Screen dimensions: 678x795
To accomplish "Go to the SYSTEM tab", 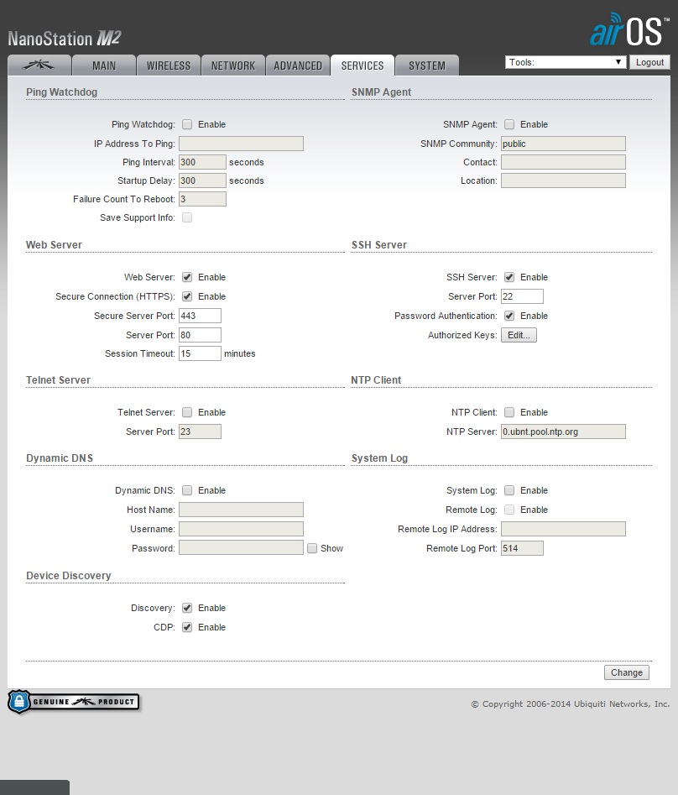I will click(x=427, y=65).
